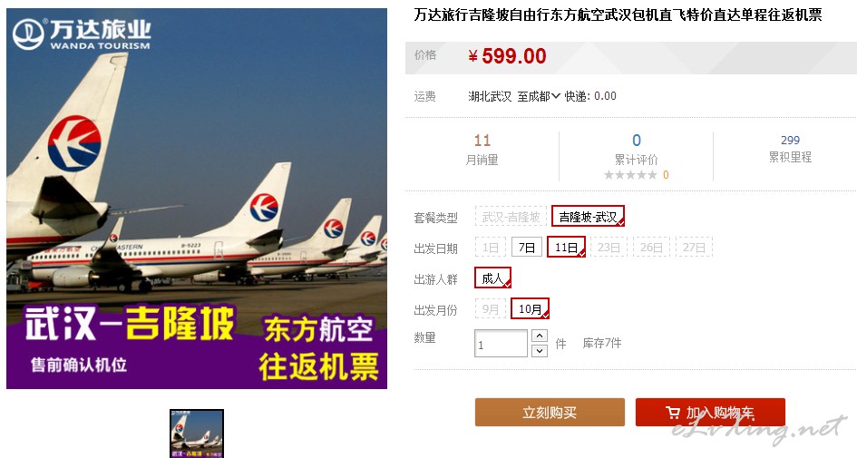Pick the 11日 departure date
The width and height of the screenshot is (857, 458).
pyautogui.click(x=566, y=248)
